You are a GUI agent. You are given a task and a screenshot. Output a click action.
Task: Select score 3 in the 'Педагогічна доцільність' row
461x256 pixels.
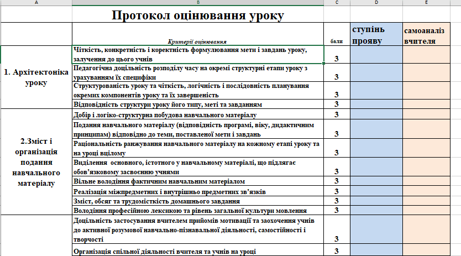click(337, 72)
